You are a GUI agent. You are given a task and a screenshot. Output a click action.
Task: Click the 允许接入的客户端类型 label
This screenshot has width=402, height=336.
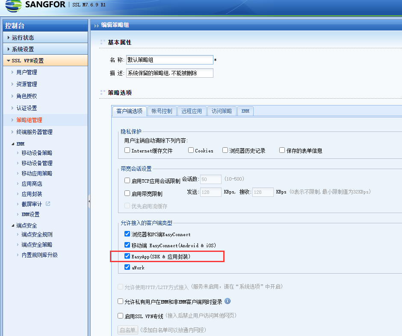coord(146,223)
